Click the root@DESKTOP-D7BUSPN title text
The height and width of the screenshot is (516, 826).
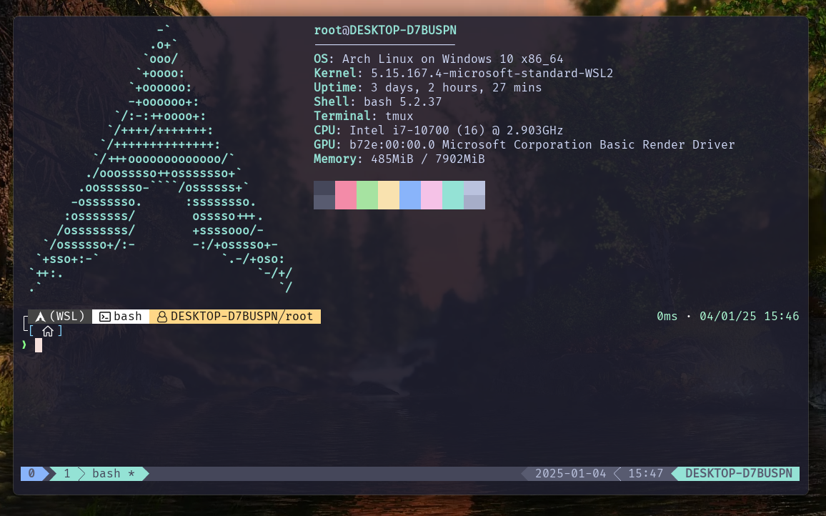[x=385, y=30]
